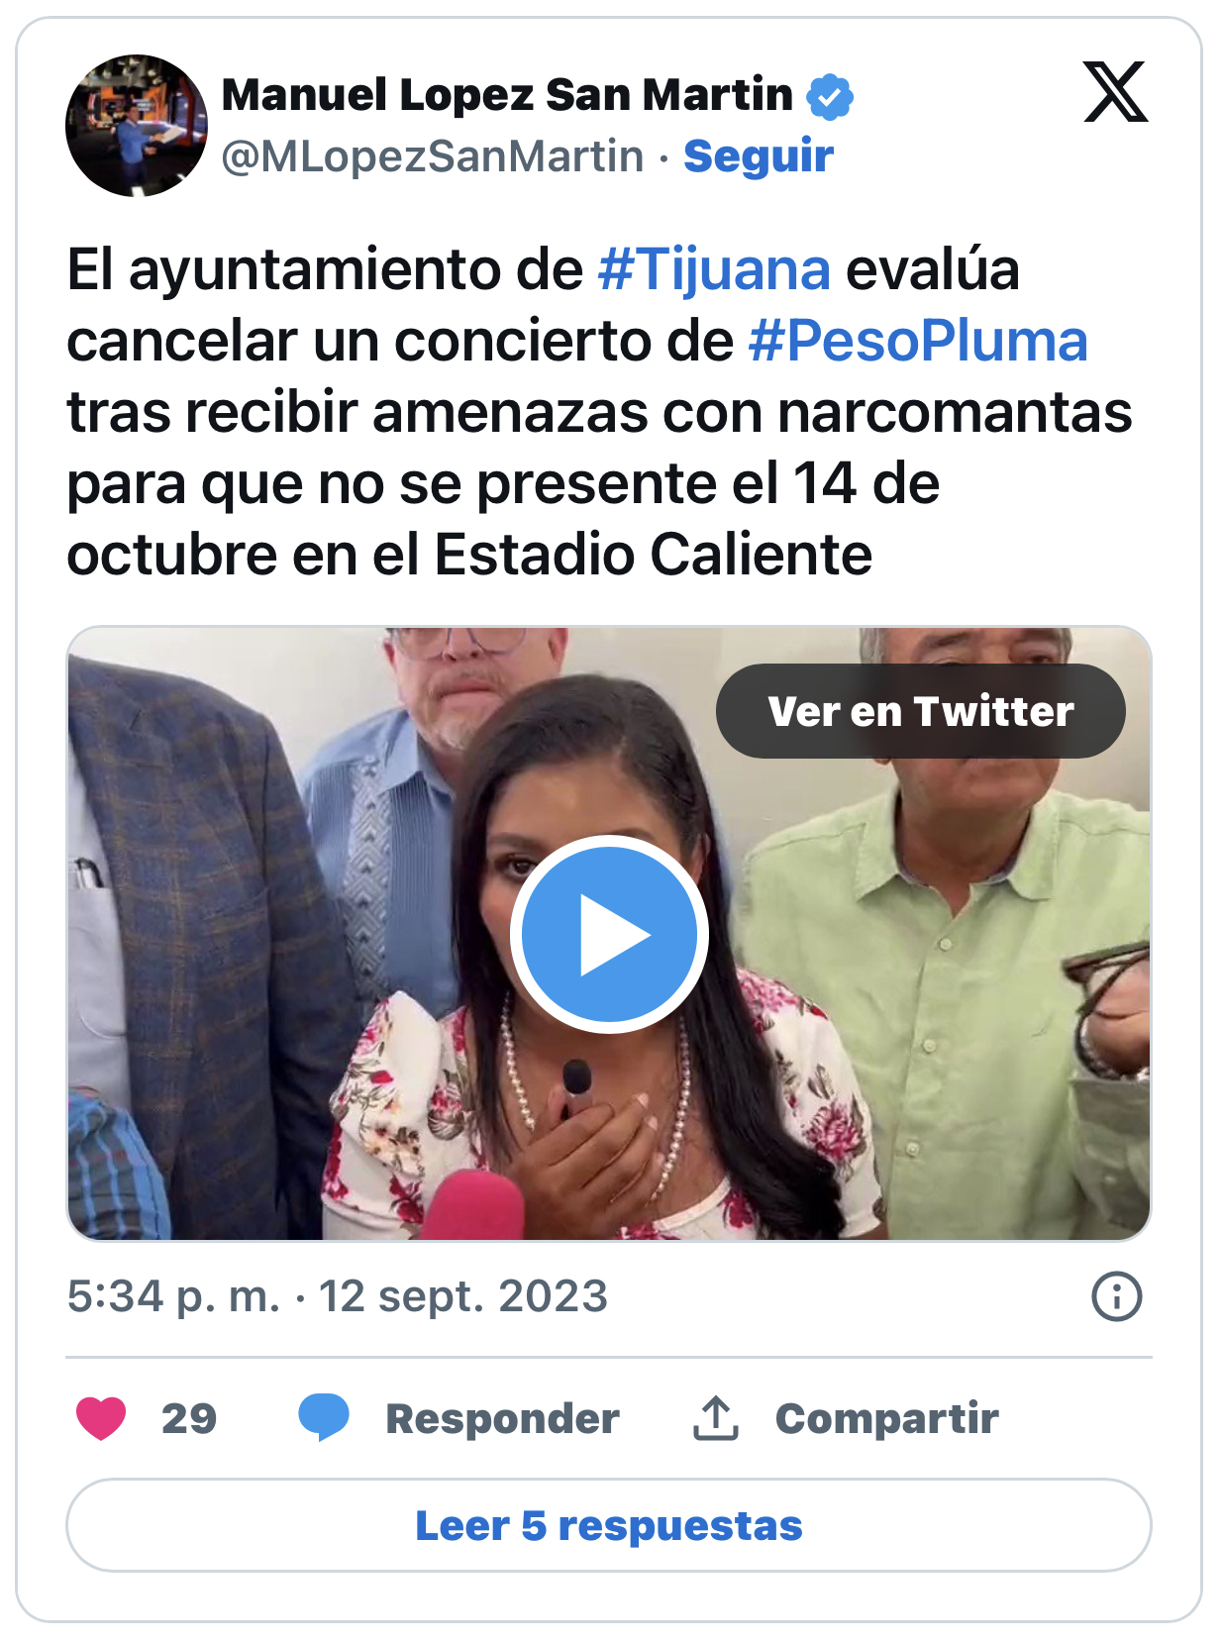
Task: Play the embedded video
Action: point(609,934)
